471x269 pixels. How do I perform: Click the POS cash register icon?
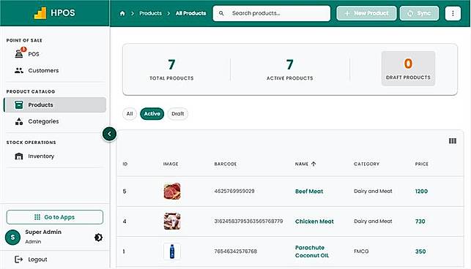pyautogui.click(x=19, y=54)
